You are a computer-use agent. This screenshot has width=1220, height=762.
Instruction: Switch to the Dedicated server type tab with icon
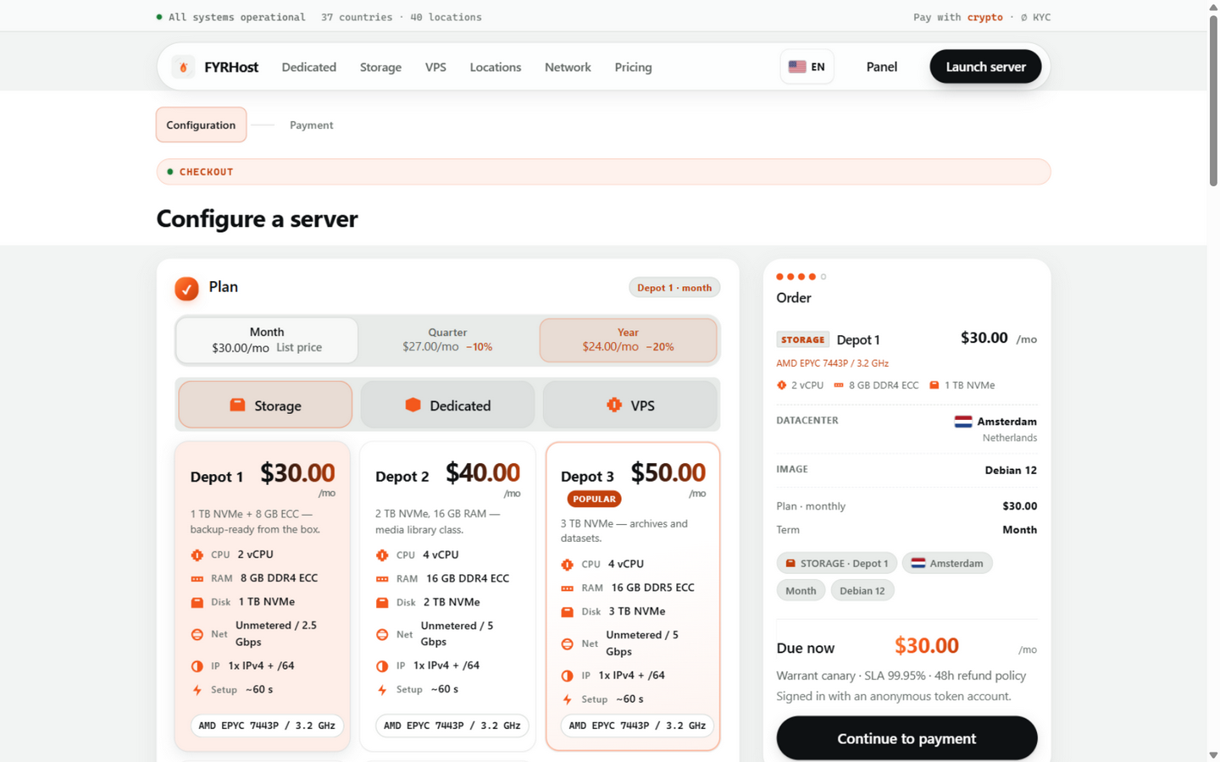[x=447, y=405]
